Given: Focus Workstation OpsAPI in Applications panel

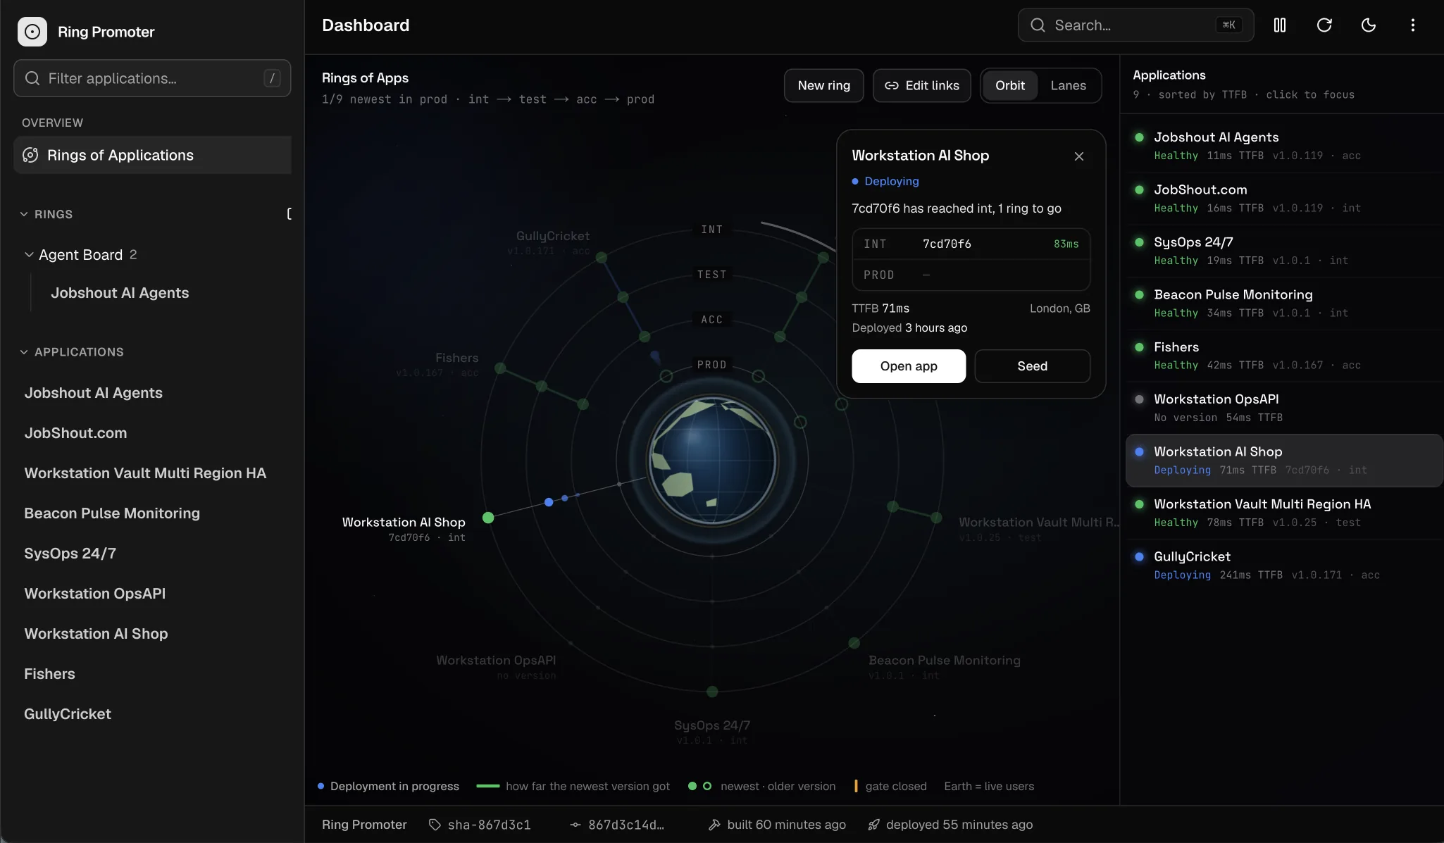Looking at the screenshot, I should coord(1284,408).
